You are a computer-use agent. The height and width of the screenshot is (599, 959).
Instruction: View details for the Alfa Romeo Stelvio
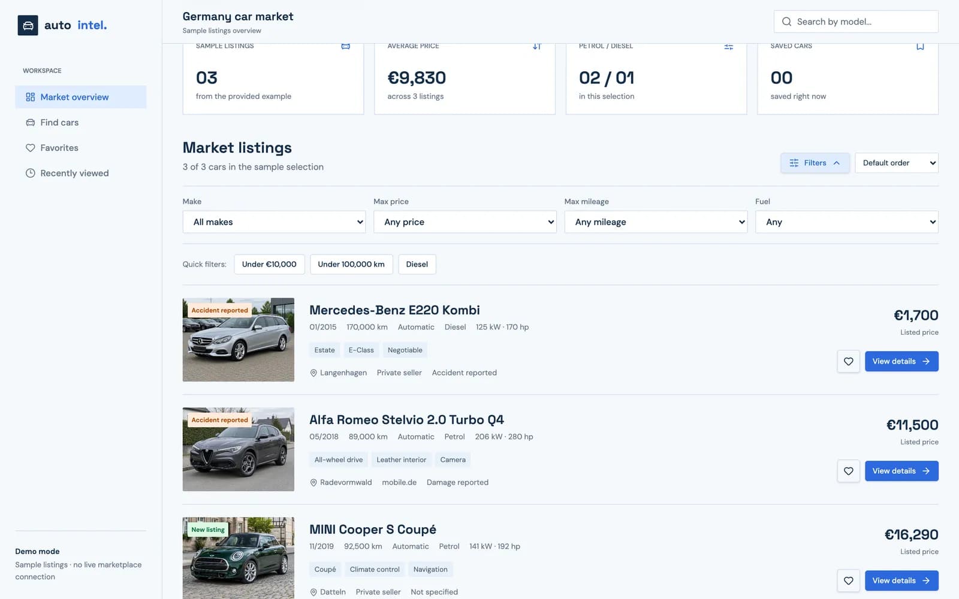tap(901, 471)
